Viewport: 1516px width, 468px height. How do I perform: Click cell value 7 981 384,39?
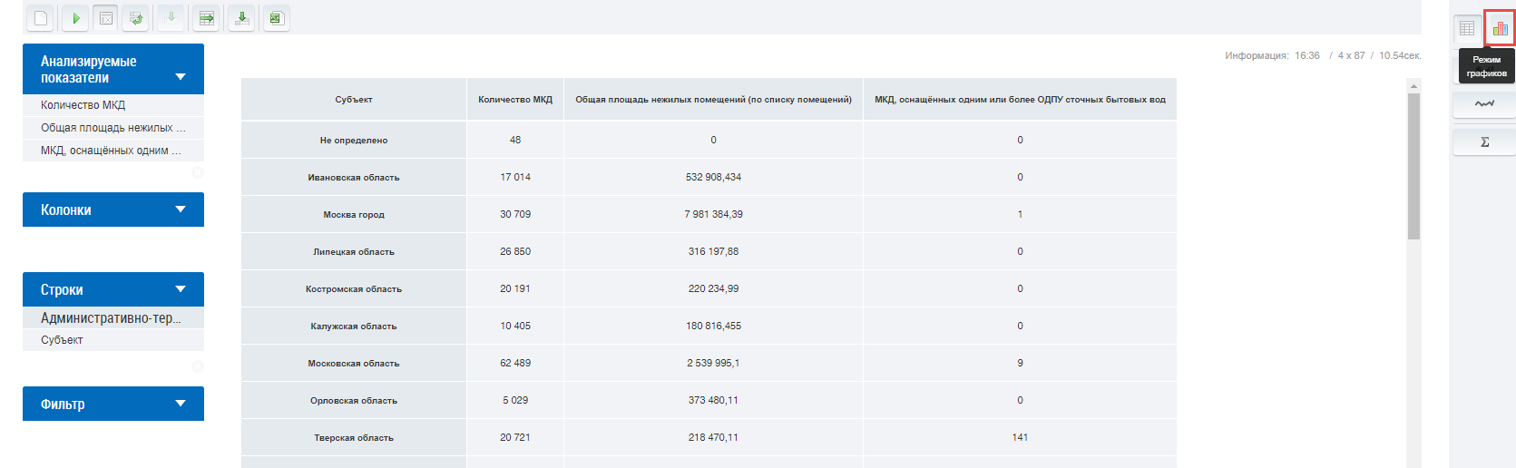[x=713, y=214]
